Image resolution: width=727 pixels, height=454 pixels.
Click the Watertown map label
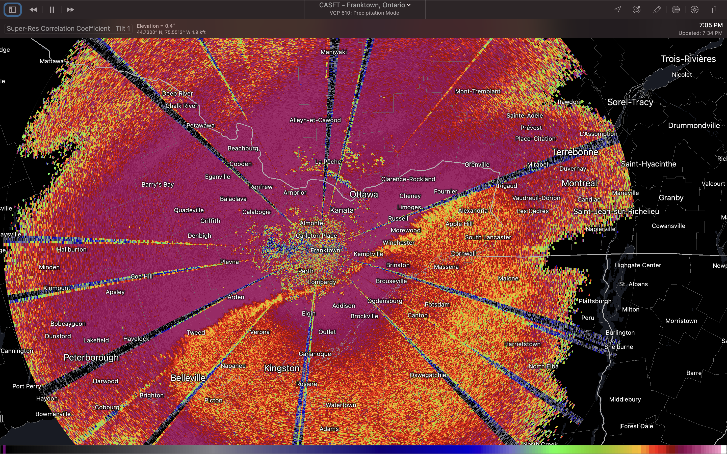[341, 405]
